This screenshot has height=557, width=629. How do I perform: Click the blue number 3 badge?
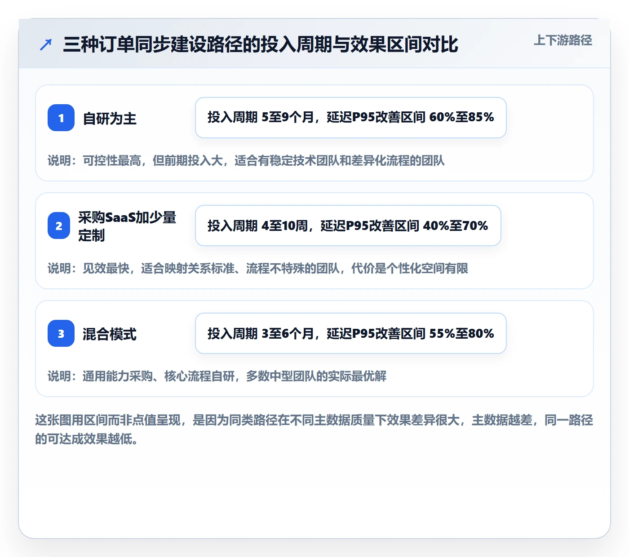point(61,333)
